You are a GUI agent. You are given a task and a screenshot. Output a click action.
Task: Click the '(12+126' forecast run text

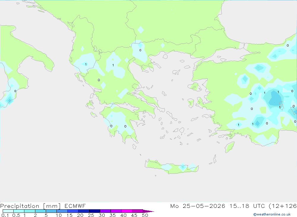point(283,206)
